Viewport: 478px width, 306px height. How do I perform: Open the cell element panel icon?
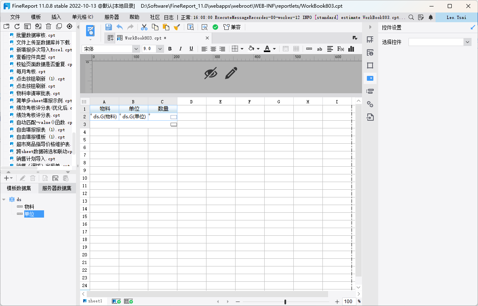click(x=370, y=40)
